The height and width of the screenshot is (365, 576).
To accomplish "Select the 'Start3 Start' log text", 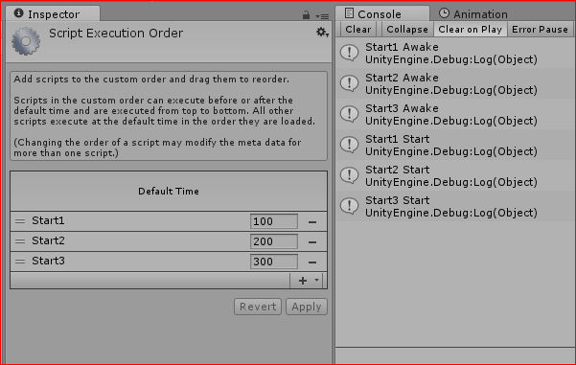I will click(398, 200).
